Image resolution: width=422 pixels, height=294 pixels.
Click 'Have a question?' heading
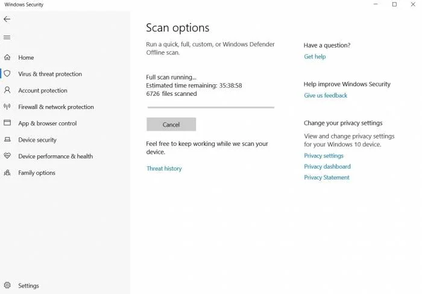coord(327,45)
